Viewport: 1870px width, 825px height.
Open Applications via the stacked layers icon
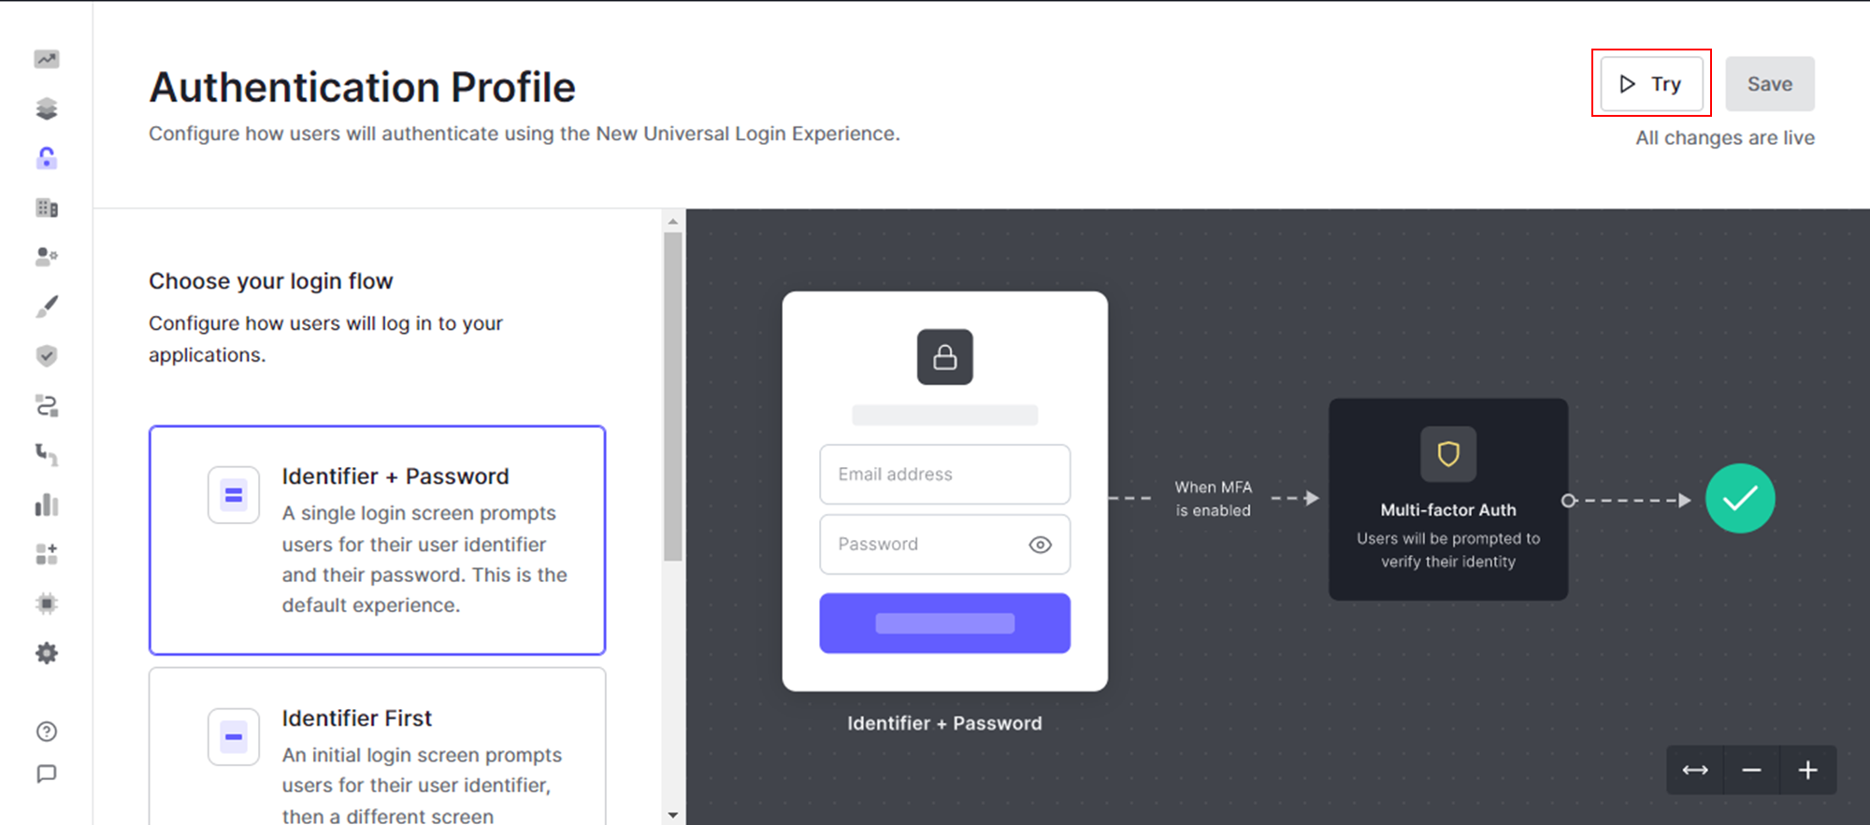tap(47, 107)
